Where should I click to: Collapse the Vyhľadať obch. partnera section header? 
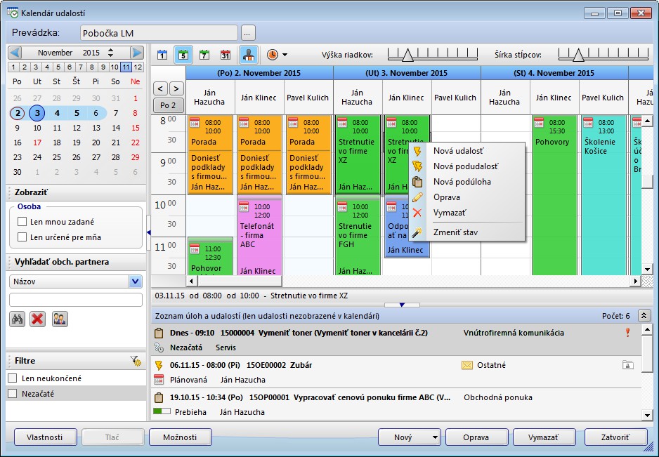76,262
